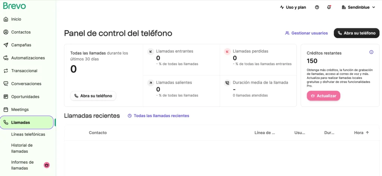The height and width of the screenshot is (176, 382).
Task: Open the notifications bell icon
Action: (x=329, y=7)
